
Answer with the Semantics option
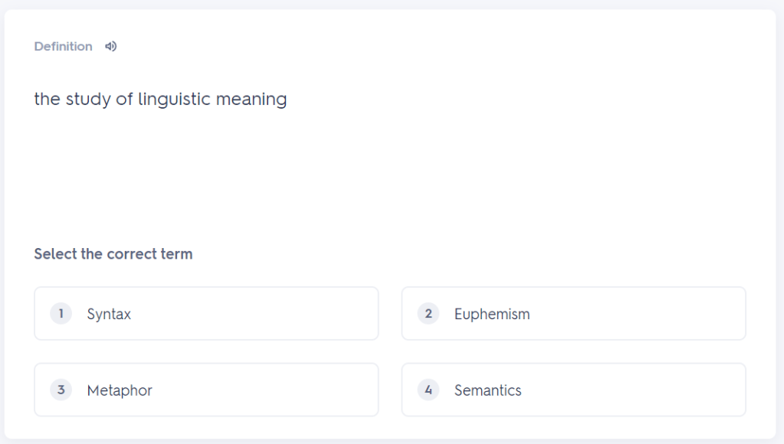[573, 390]
